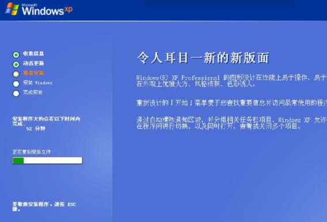327x222 pixels.
Task: Click the paragraph starting Windows(R) XP Professional
Action: (231, 81)
